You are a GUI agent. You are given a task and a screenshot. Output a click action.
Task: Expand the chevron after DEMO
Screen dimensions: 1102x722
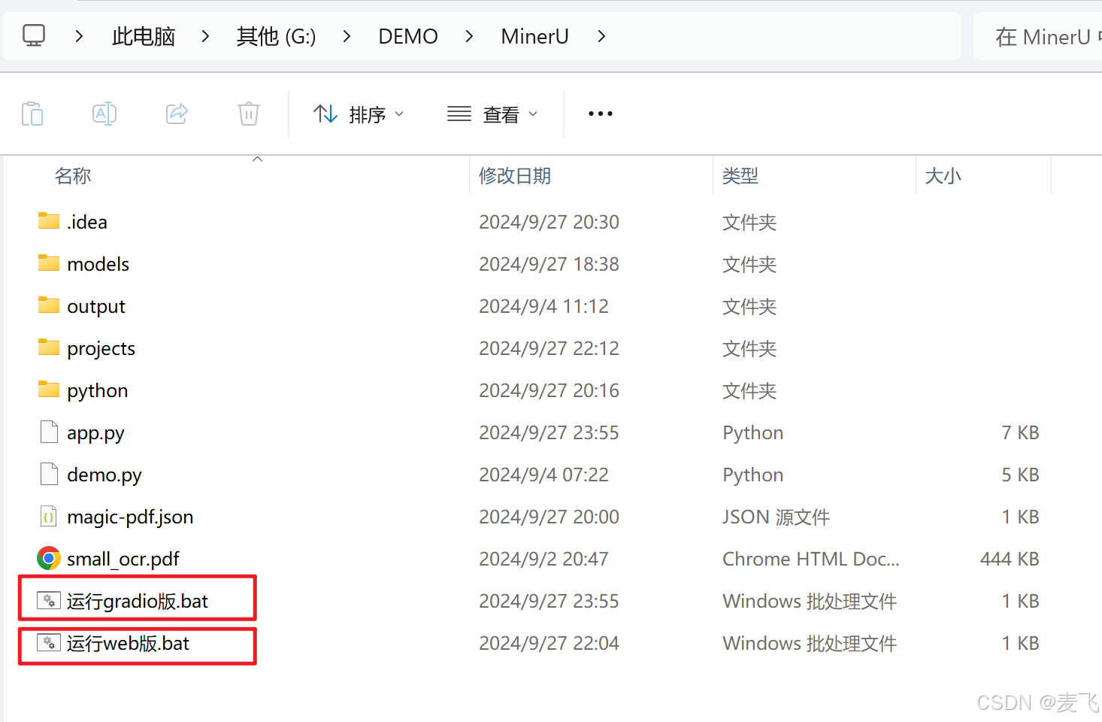click(x=469, y=36)
